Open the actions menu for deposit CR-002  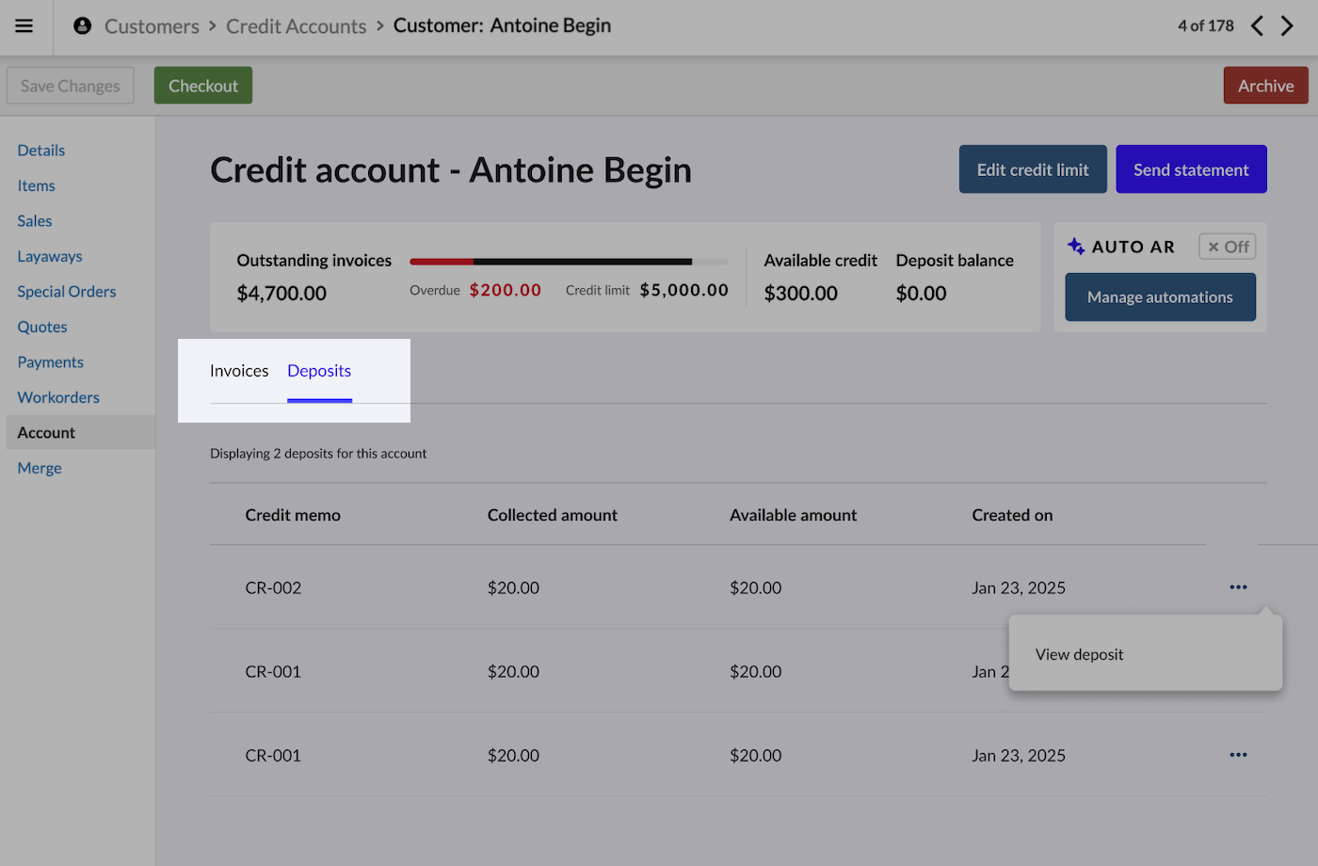(x=1238, y=586)
